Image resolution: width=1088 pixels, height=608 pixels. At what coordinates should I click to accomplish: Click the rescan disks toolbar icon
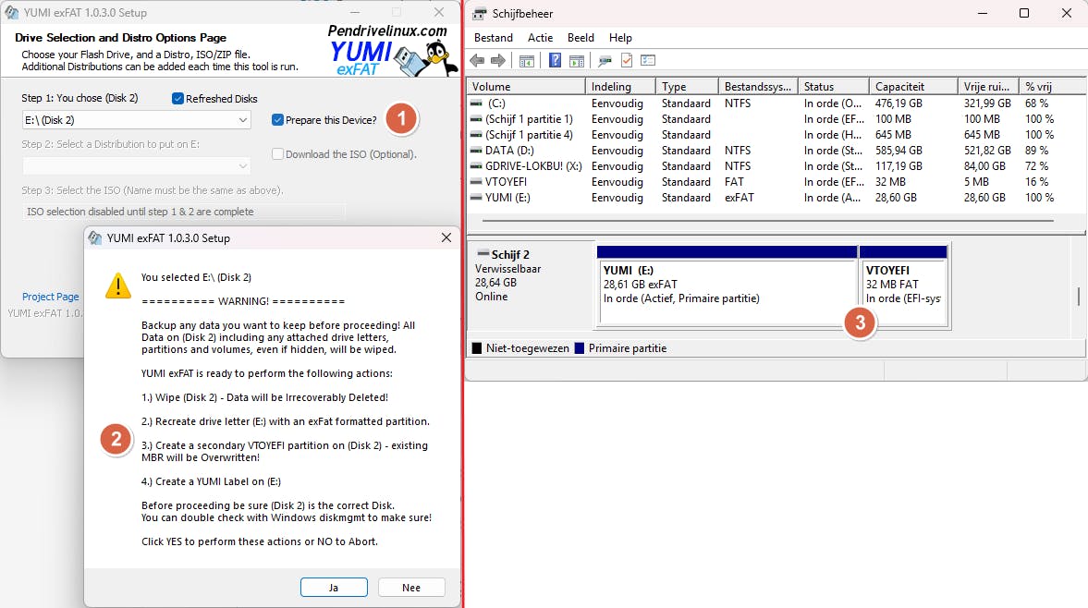coord(605,61)
